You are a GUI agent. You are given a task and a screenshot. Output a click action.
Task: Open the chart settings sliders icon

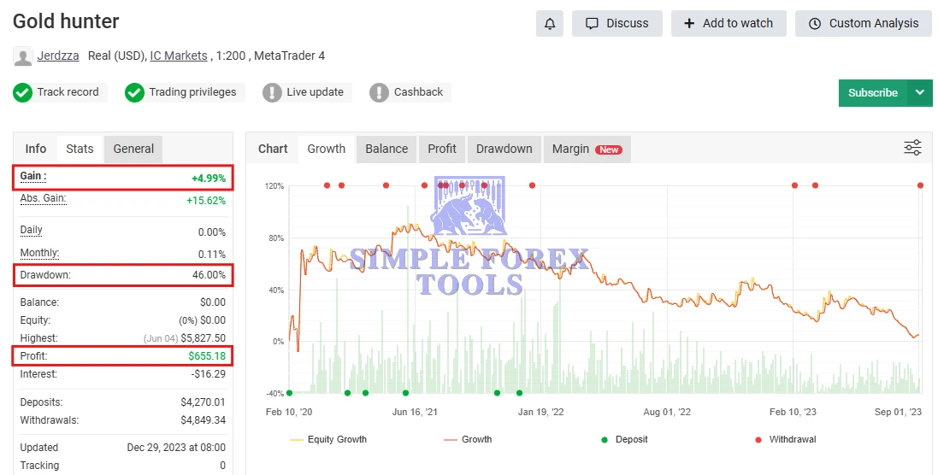pos(913,148)
